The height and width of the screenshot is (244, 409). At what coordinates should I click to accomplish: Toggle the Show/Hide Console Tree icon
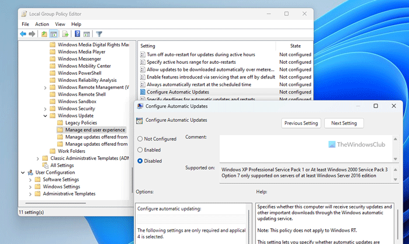click(54, 34)
